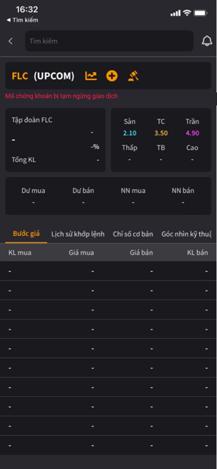Image resolution: width=217 pixels, height=469 pixels.
Task: Select the KL mua column header
Action: coord(20,253)
